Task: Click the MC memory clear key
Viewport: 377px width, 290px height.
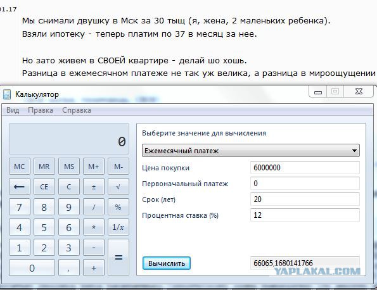Action: tap(20, 167)
